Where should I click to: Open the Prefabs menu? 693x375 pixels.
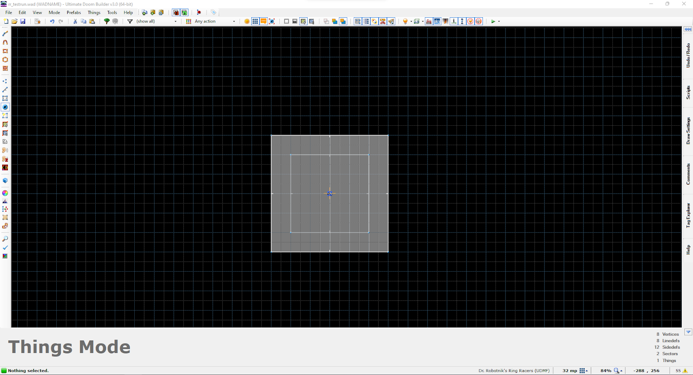[74, 13]
